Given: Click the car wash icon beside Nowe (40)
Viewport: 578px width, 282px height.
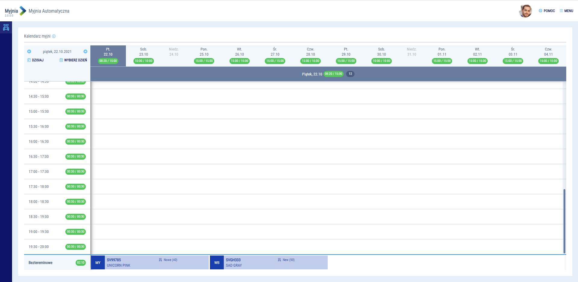Looking at the screenshot, I should click(x=161, y=260).
